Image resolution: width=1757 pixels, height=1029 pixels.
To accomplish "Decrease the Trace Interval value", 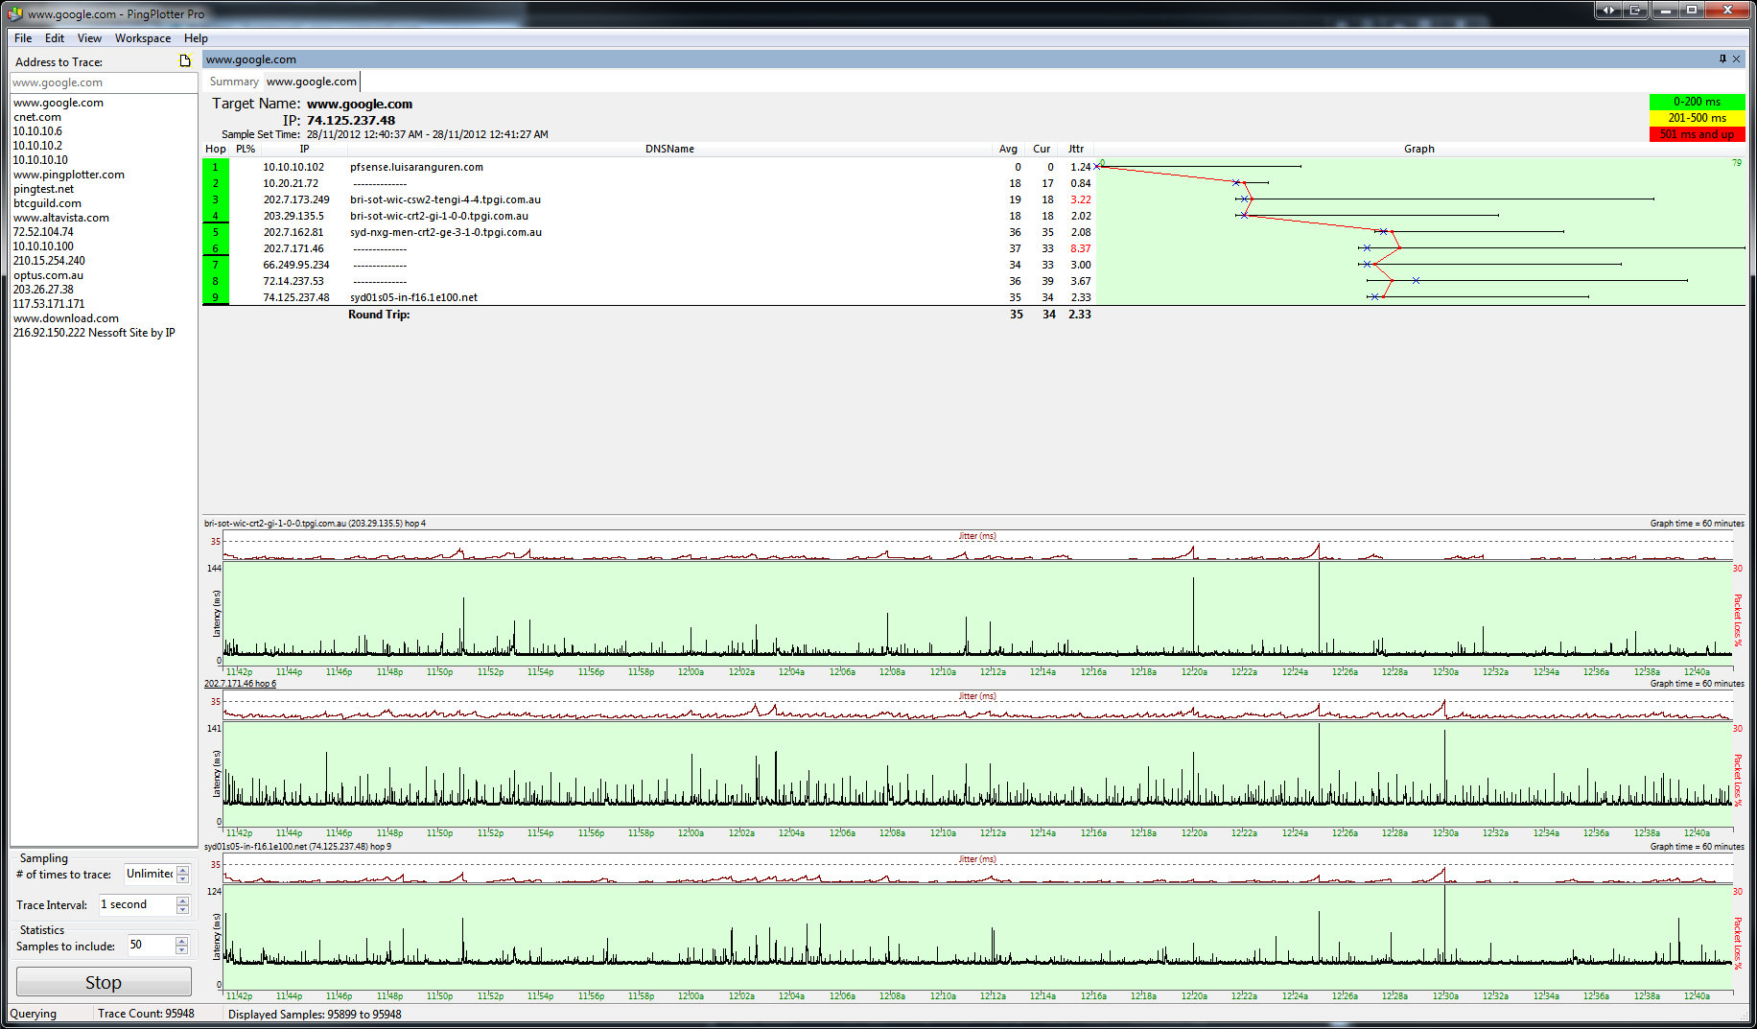I will 183,909.
